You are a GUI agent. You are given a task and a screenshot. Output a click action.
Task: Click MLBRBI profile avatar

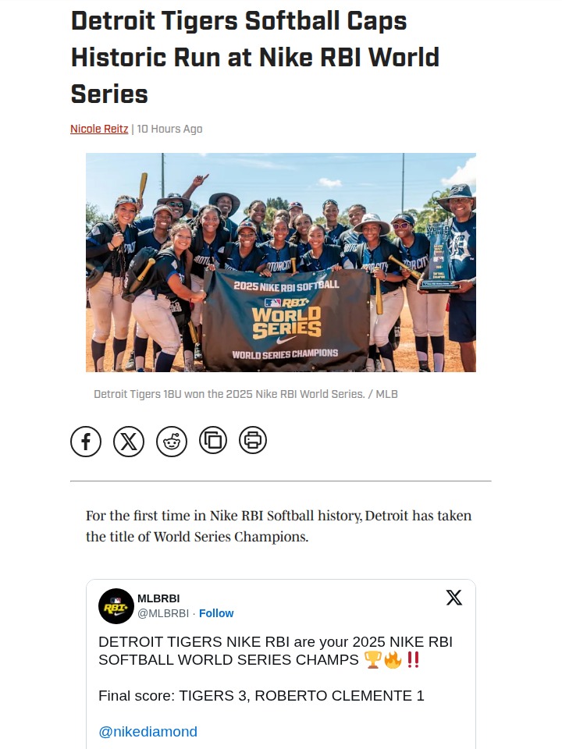point(116,606)
